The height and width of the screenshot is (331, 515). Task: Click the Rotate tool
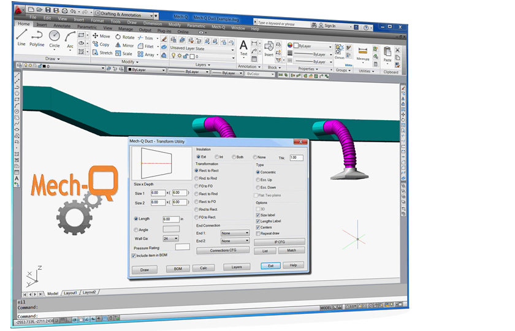point(125,37)
